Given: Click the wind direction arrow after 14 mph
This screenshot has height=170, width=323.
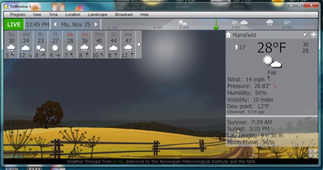Looking at the screenshot, I should pyautogui.click(x=268, y=79).
